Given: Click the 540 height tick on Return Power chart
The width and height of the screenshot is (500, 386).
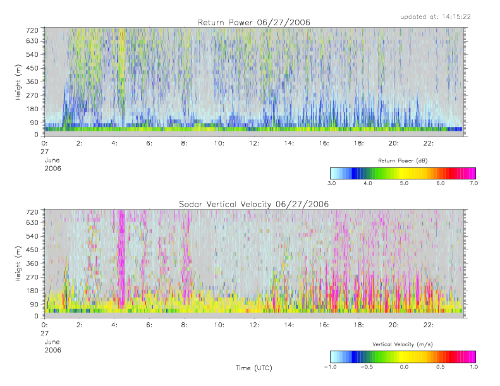Looking at the screenshot, I should coord(32,54).
